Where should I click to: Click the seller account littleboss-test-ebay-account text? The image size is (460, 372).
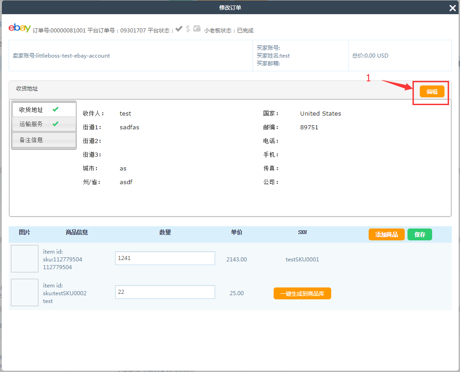coord(61,56)
